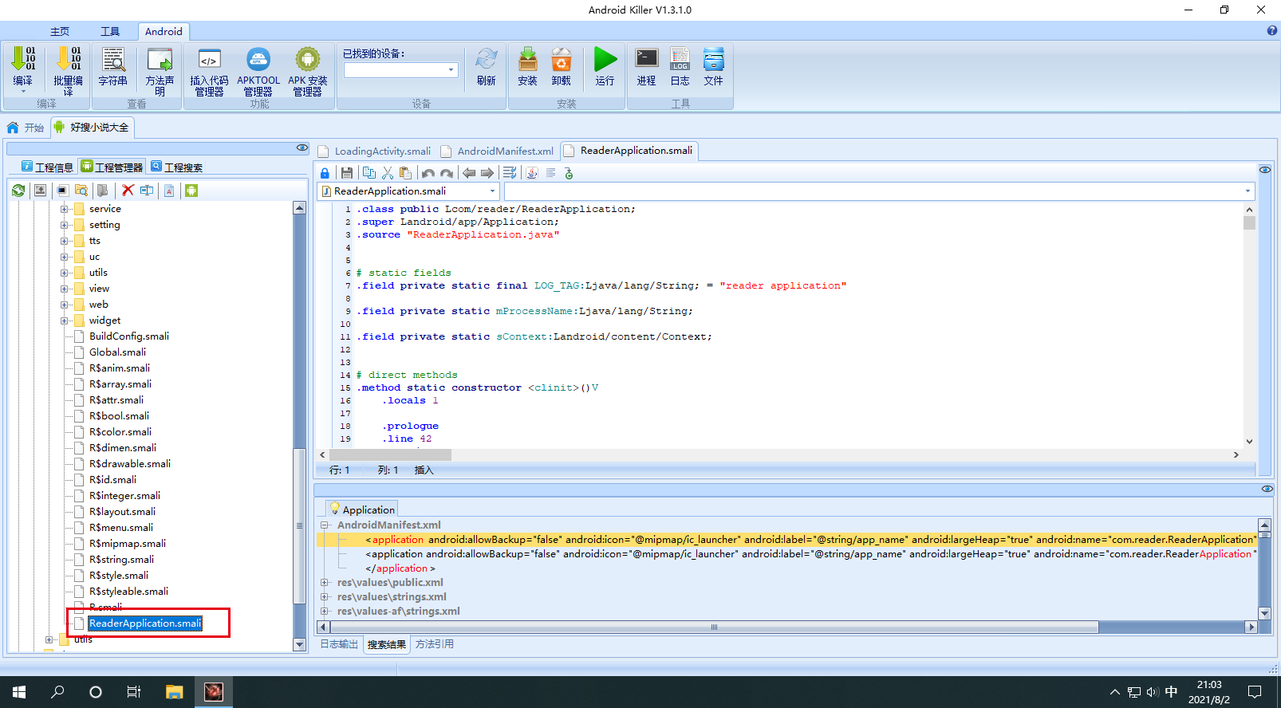Screen dimensions: 1281x708
Task: Click the red X delete icon in project toolbar
Action: (128, 191)
